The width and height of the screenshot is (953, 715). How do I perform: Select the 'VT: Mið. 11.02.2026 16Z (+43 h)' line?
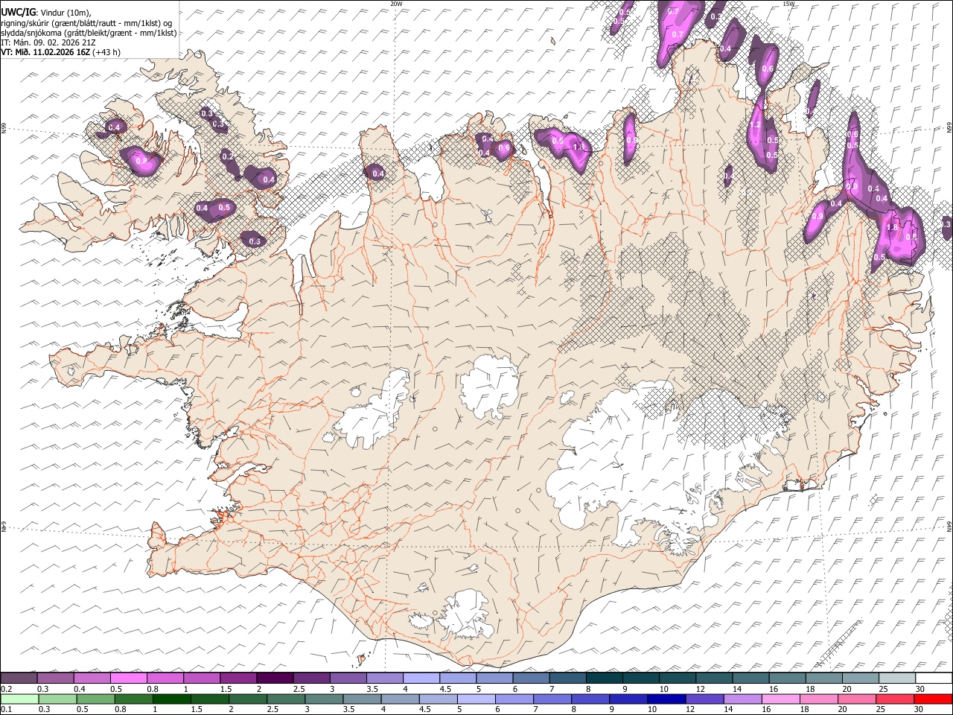tap(60, 52)
